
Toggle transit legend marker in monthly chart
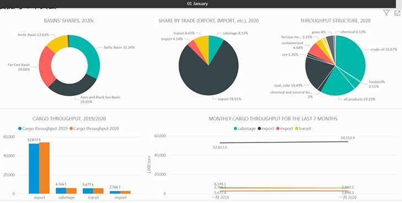coord(297,129)
